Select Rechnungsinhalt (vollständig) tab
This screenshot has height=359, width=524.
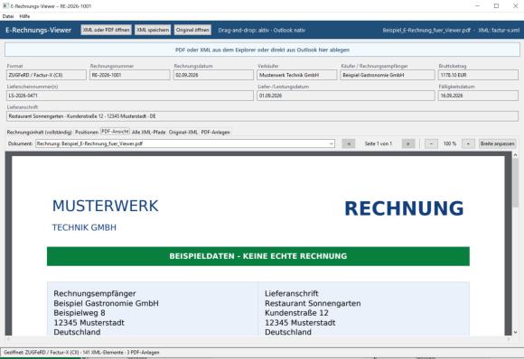[40, 132]
